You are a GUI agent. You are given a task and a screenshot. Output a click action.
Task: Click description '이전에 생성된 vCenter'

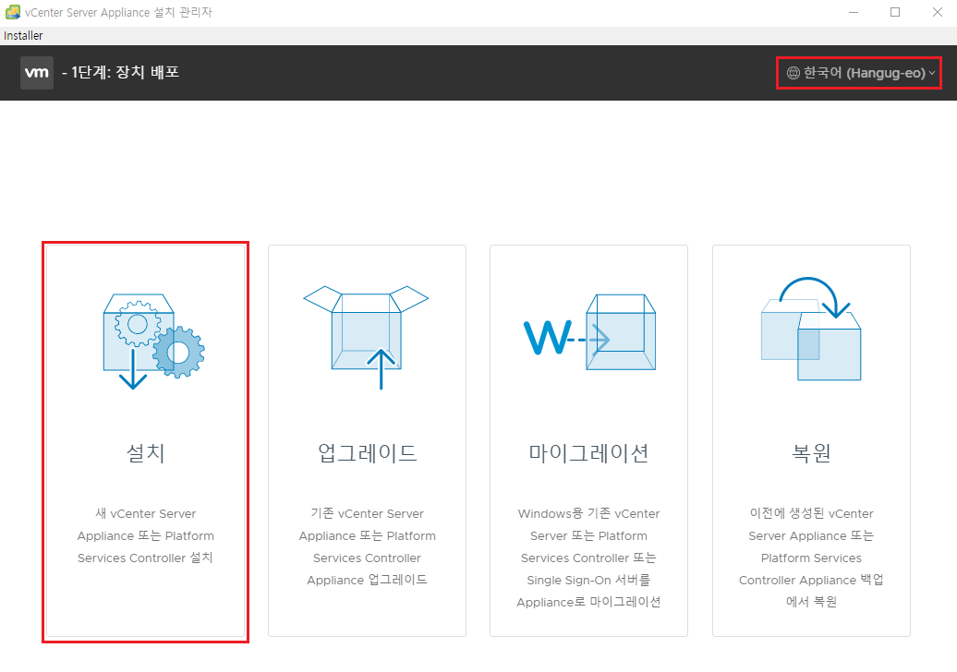(811, 513)
